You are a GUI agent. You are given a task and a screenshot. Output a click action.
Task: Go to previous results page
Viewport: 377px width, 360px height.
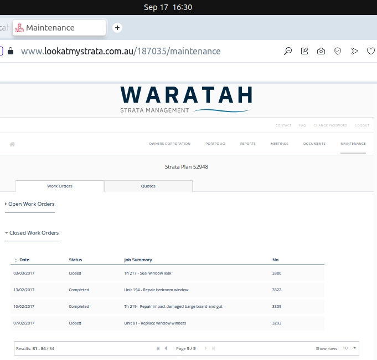[x=166, y=348]
